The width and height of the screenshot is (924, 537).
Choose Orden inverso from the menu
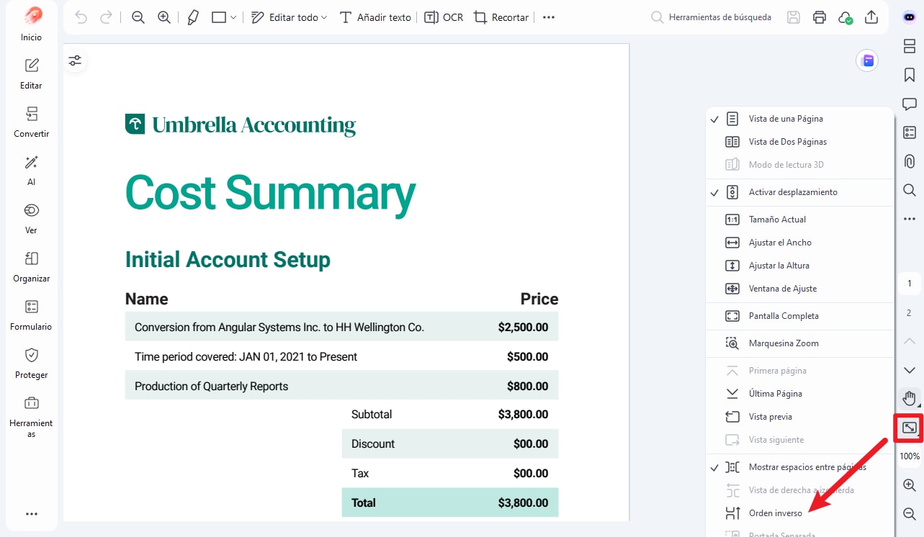click(775, 513)
